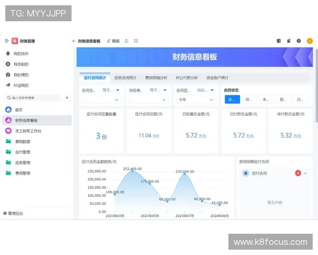Open 动态 operator dropdown for 合同签订 filter
Viewport: 318px width, 255px height.
205,90
